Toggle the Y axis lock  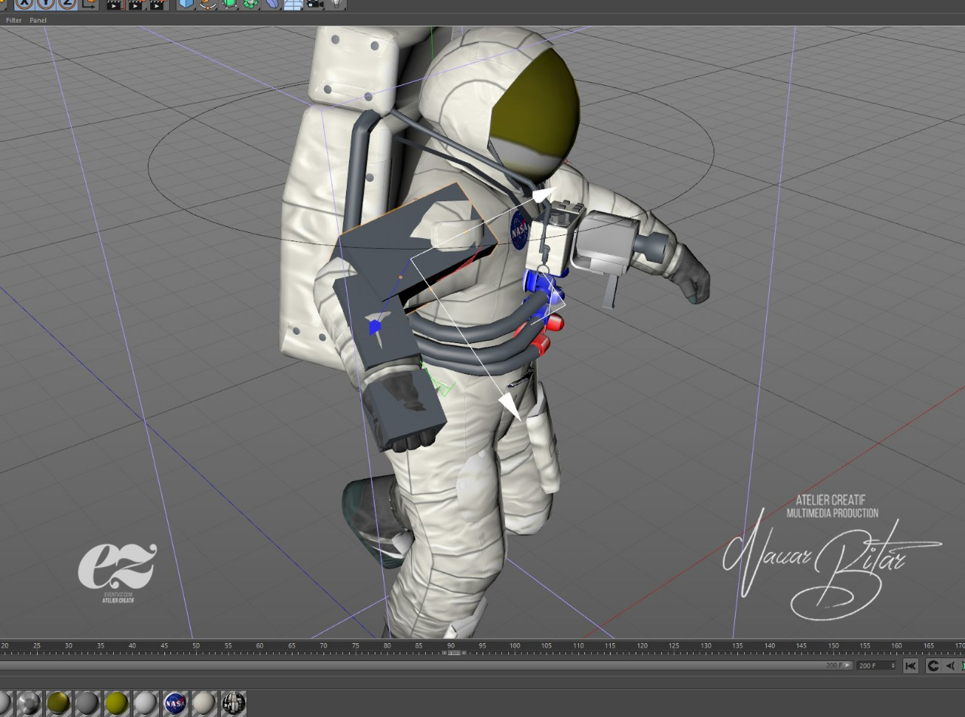pos(46,3)
